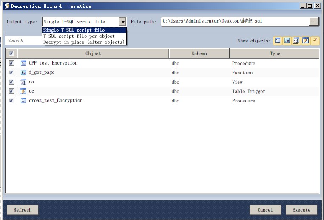This screenshot has height=220, width=324.
Task: Click the Search box
Action: tap(23, 41)
